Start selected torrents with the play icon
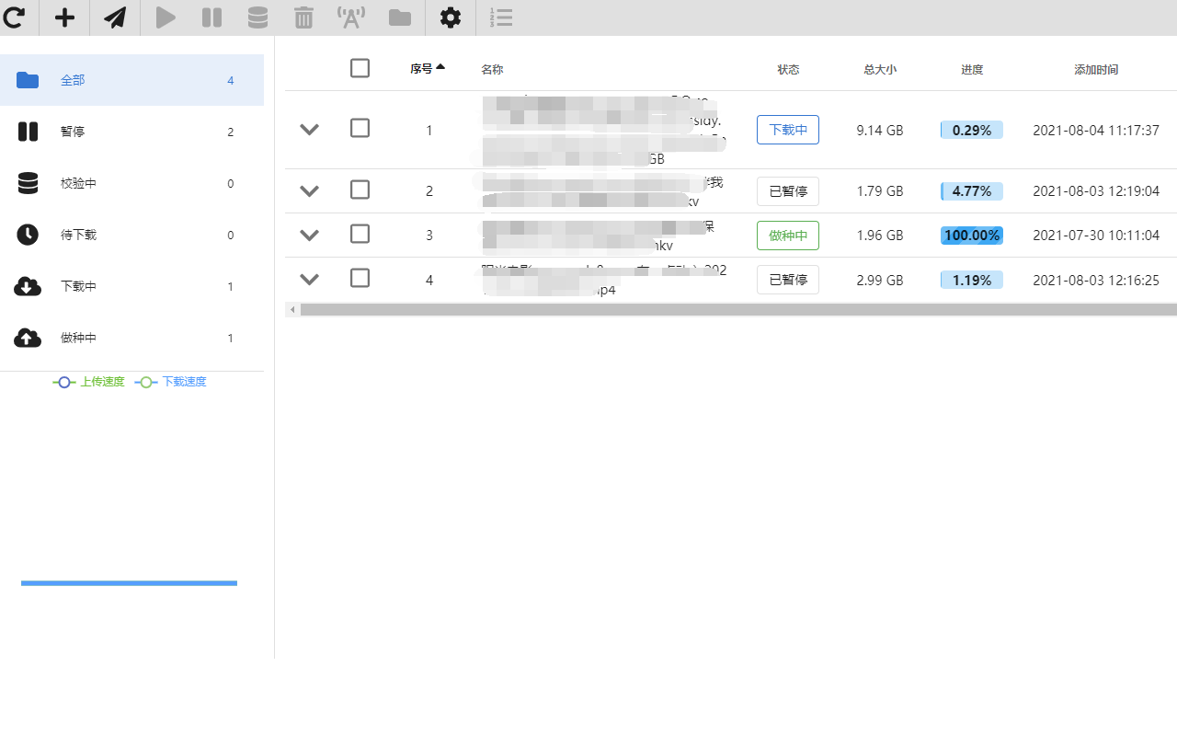 tap(166, 17)
